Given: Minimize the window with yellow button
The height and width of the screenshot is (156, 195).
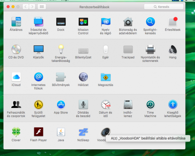Looking at the screenshot, I should (x=13, y=7).
